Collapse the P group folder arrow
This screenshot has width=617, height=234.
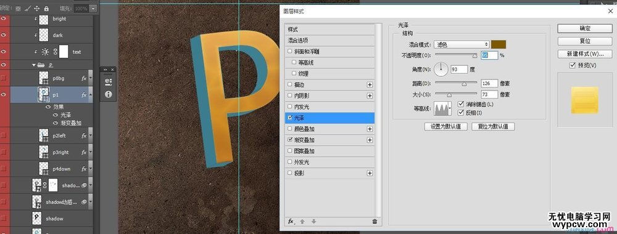[34, 65]
